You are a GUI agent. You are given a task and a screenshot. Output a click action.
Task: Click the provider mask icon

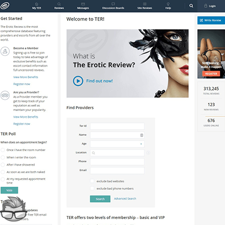[x=5, y=95]
